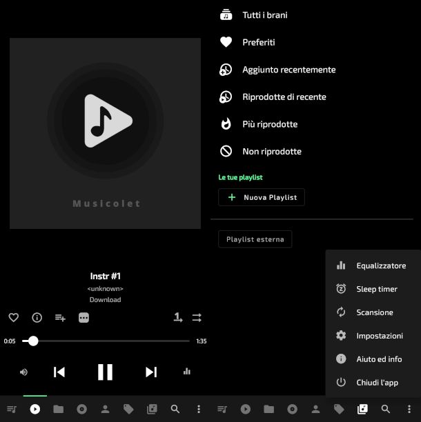
Task: Open Impostazioni from the overflow menu
Action: [x=379, y=336]
